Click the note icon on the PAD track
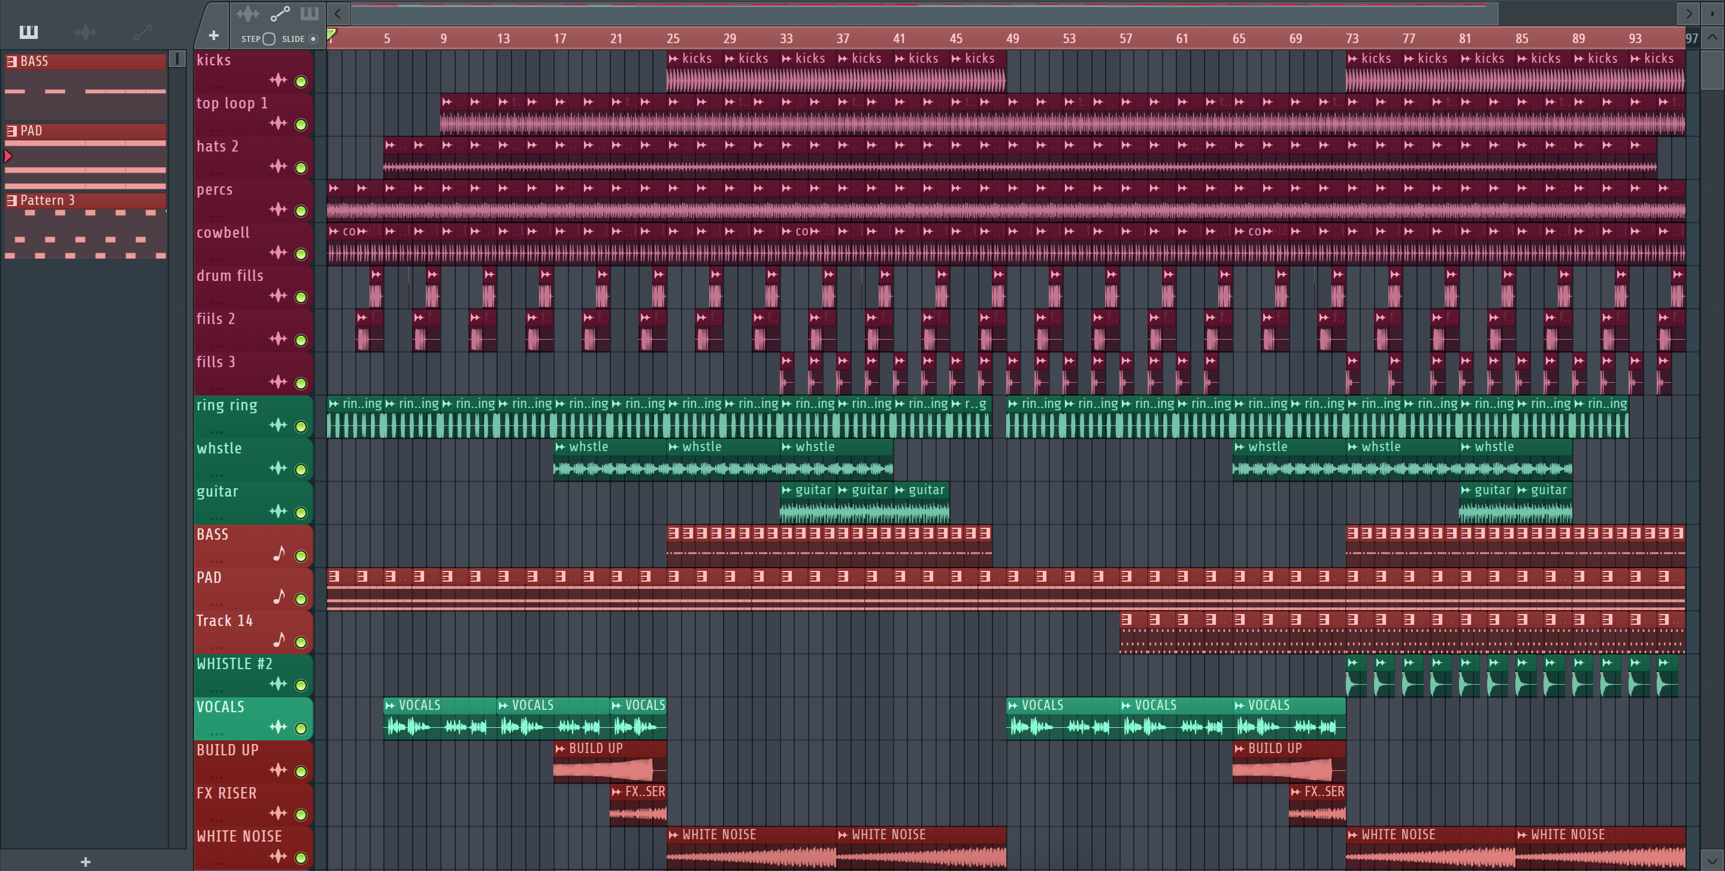 [279, 597]
